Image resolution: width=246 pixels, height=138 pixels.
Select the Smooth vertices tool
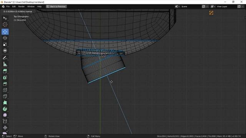click(5, 115)
